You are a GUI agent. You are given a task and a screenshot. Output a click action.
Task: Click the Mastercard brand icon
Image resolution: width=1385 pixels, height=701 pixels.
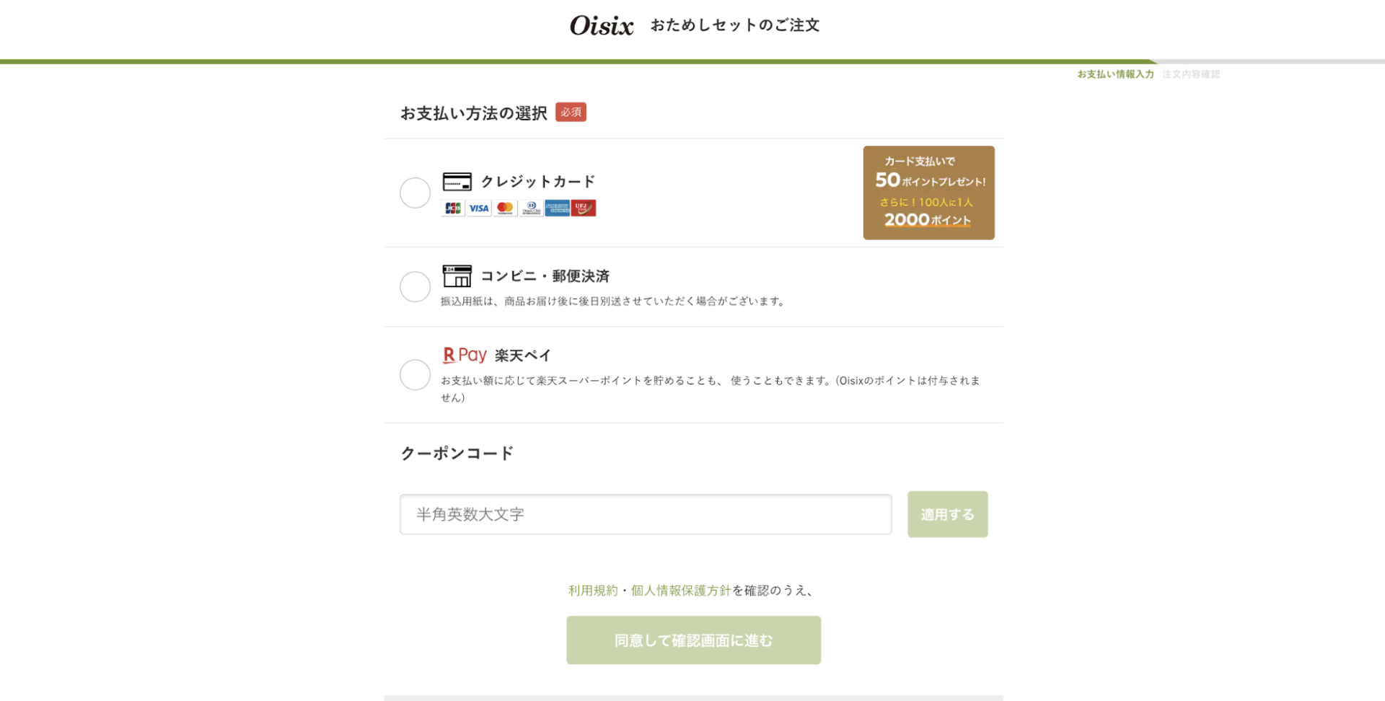(505, 208)
